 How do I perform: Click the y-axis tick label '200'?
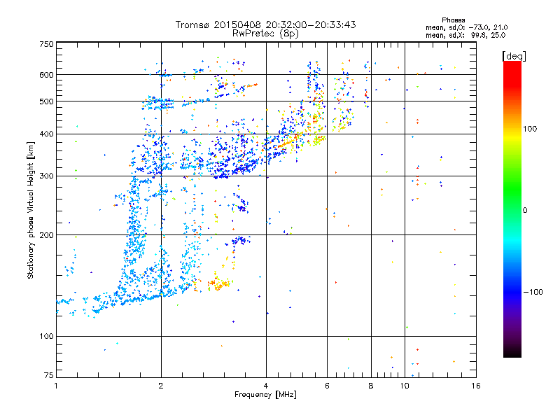pos(47,235)
